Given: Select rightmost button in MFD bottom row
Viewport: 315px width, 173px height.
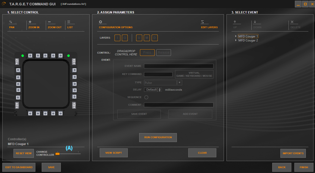Looking at the screenshot, I should coord(61,113).
